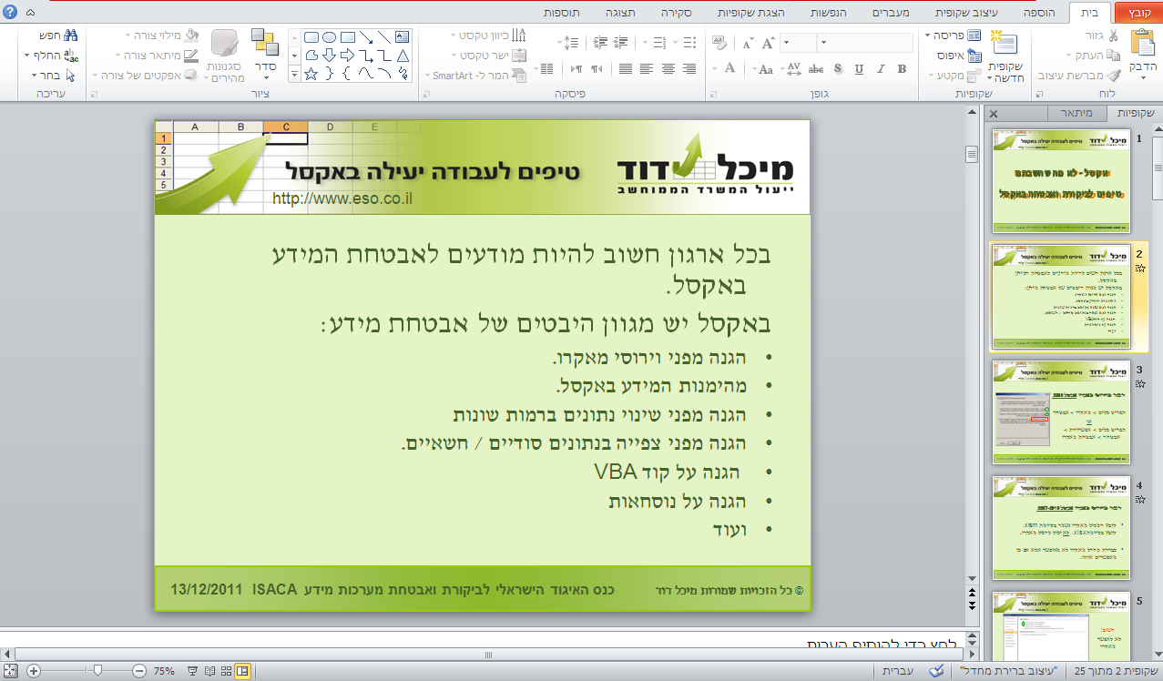Click the Find (חפש) binoculars icon
1163x681 pixels.
[71, 36]
